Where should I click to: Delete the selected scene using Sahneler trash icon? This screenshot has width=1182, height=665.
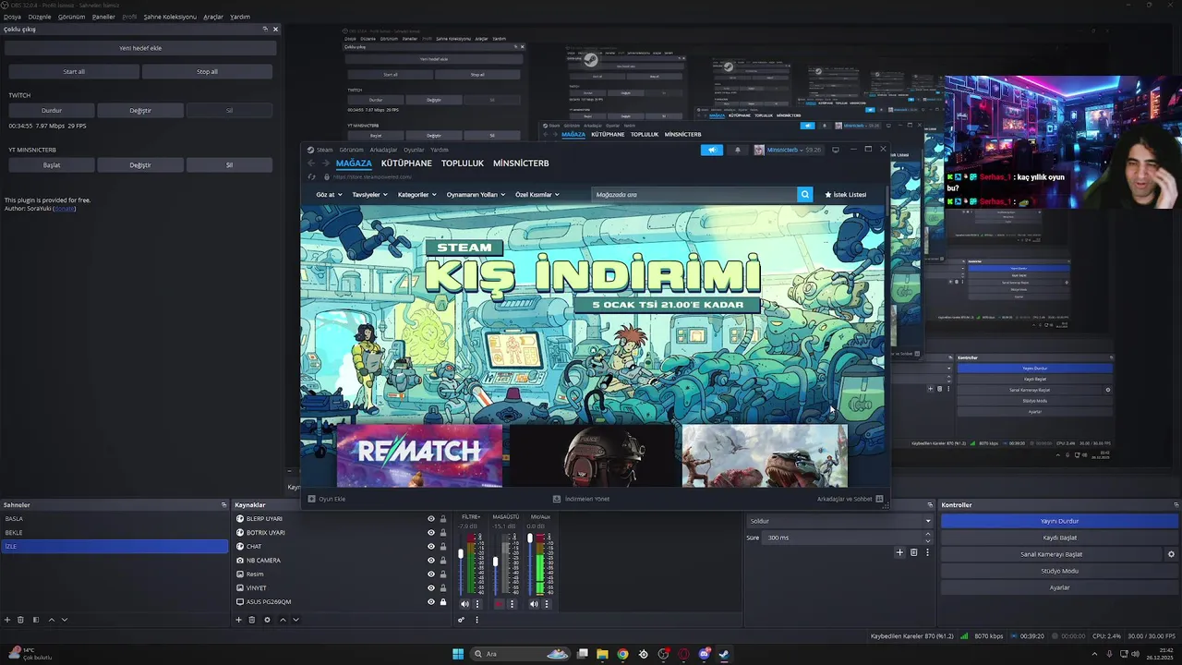20,620
